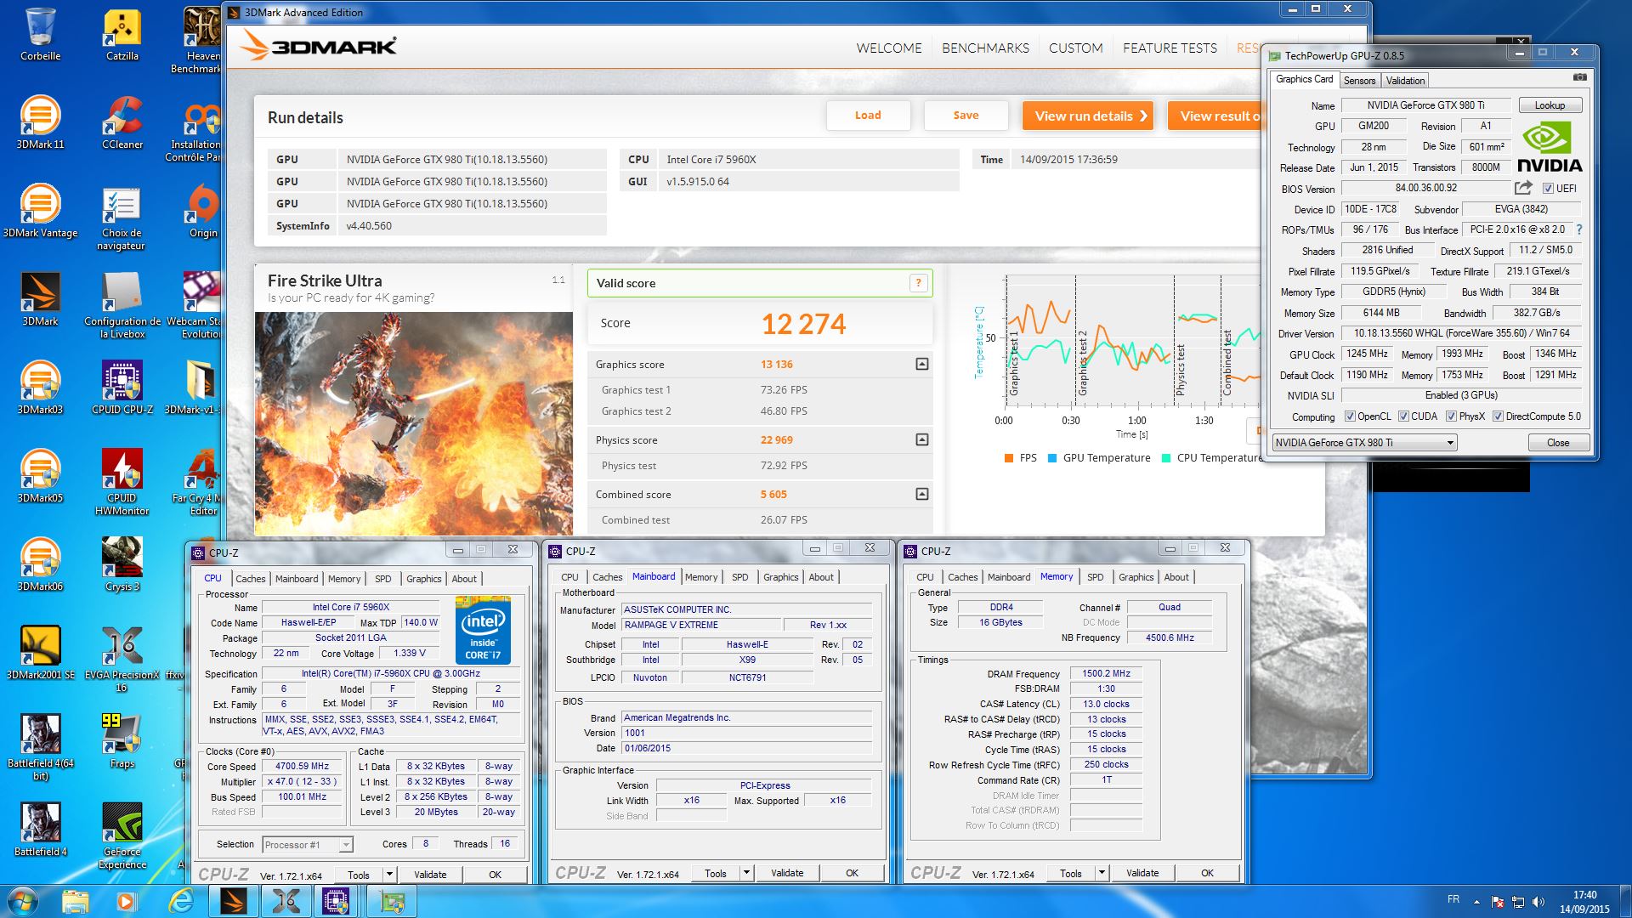Click Validate in CPU-Z Mainboard window
Image resolution: width=1632 pixels, height=918 pixels.
(x=787, y=873)
